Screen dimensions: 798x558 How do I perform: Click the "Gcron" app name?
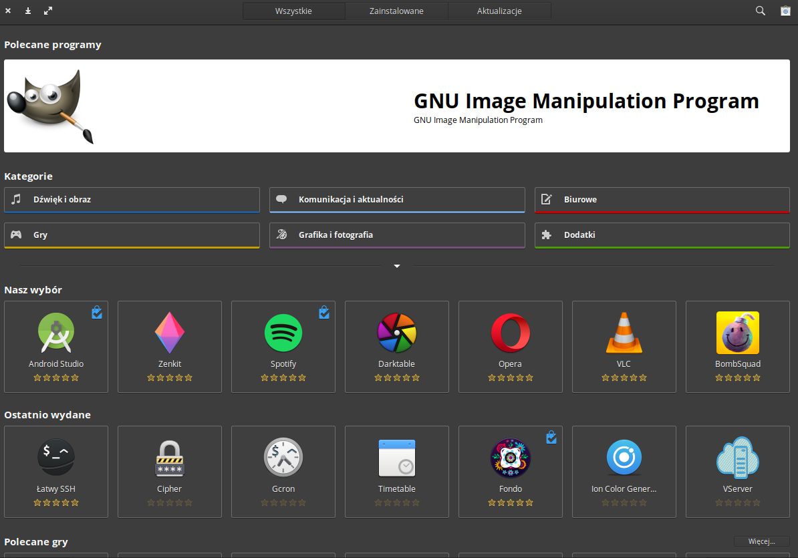[283, 489]
